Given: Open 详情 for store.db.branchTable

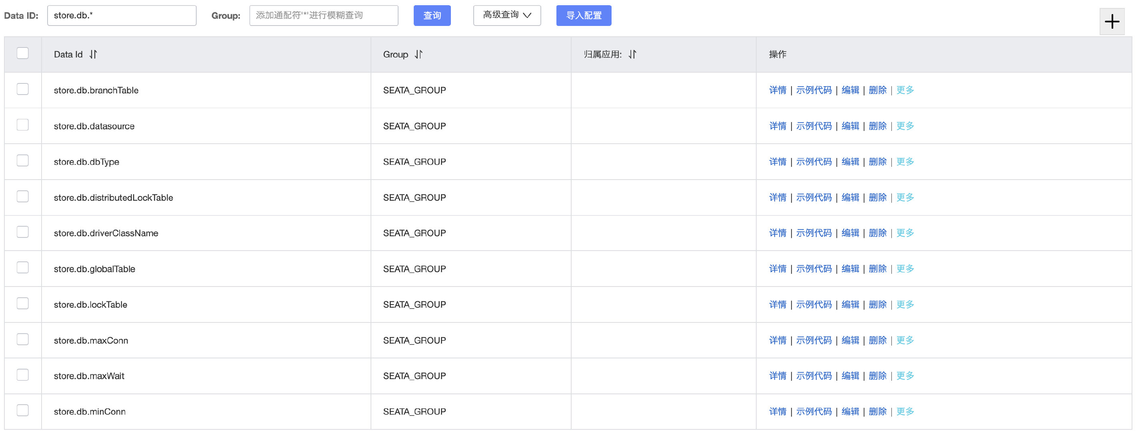Looking at the screenshot, I should [777, 90].
